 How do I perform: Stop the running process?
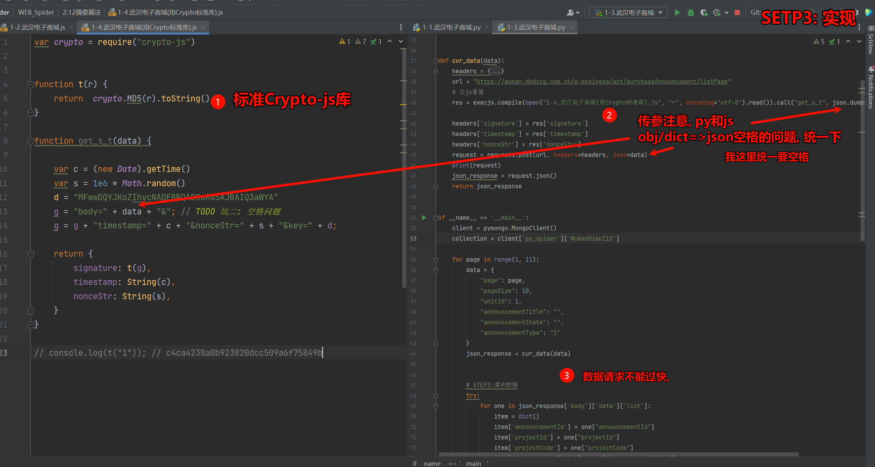[737, 13]
